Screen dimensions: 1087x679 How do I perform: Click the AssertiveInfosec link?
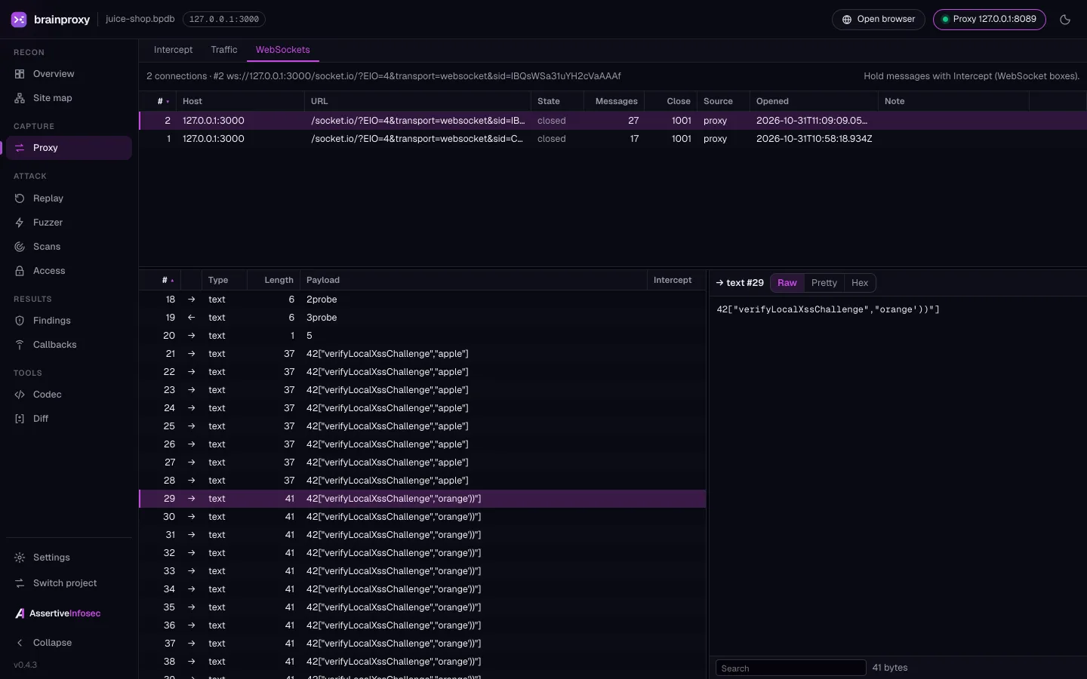(x=58, y=613)
